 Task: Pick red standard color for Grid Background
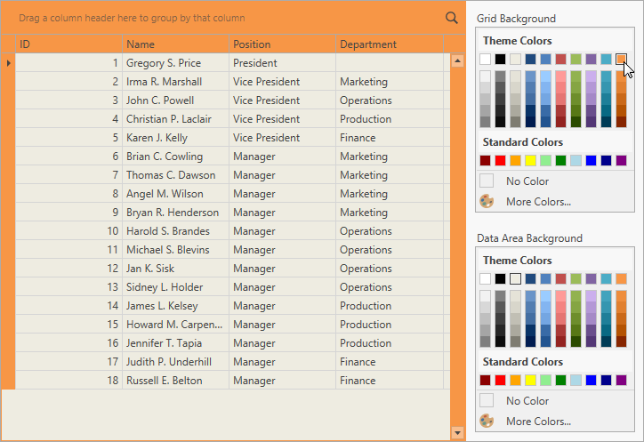click(x=501, y=161)
